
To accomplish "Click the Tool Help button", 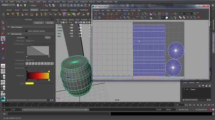I will (50, 23).
